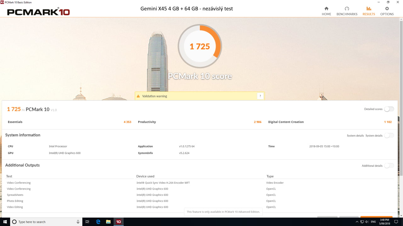Viewport: 403px width, 226px height.
Task: Click the 'GPU' label in System information
Action: [x=11, y=153]
